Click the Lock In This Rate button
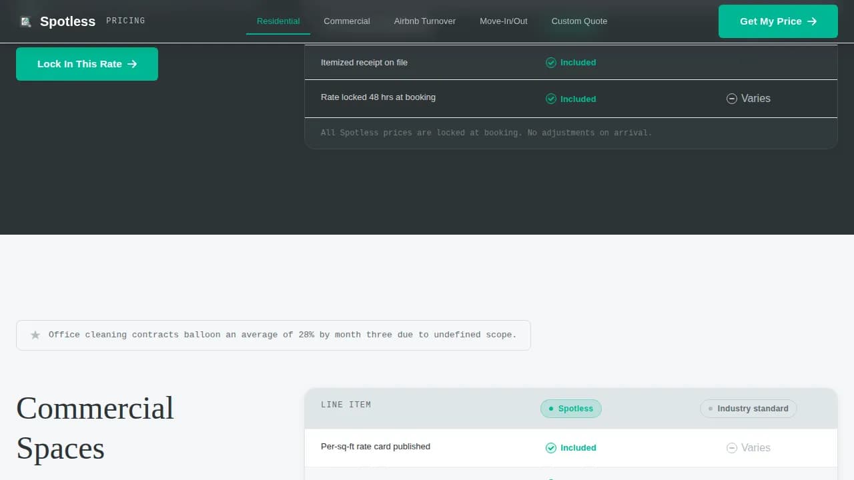This screenshot has width=854, height=480. click(87, 64)
